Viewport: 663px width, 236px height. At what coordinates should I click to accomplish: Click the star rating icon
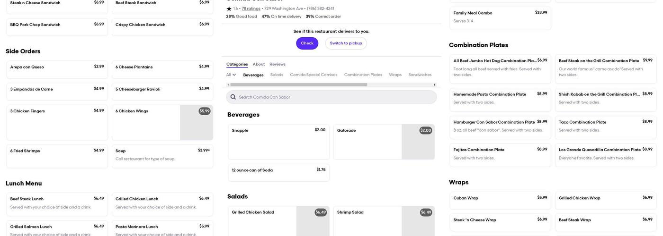(x=229, y=8)
